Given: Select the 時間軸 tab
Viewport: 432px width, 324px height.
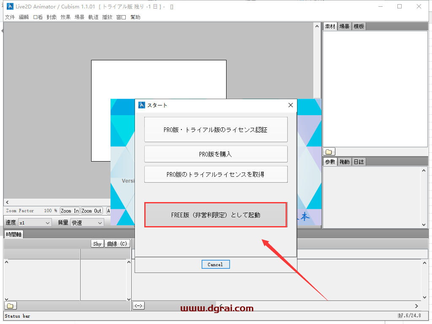Looking at the screenshot, I should tap(14, 235).
